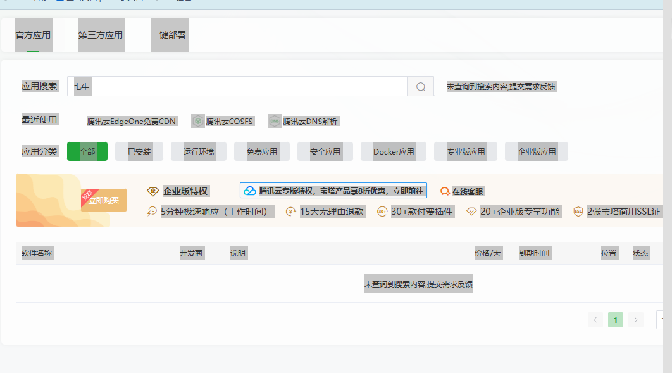Open recently used 腾讯云COSFS icon
Screen dimensions: 672x373
point(197,122)
